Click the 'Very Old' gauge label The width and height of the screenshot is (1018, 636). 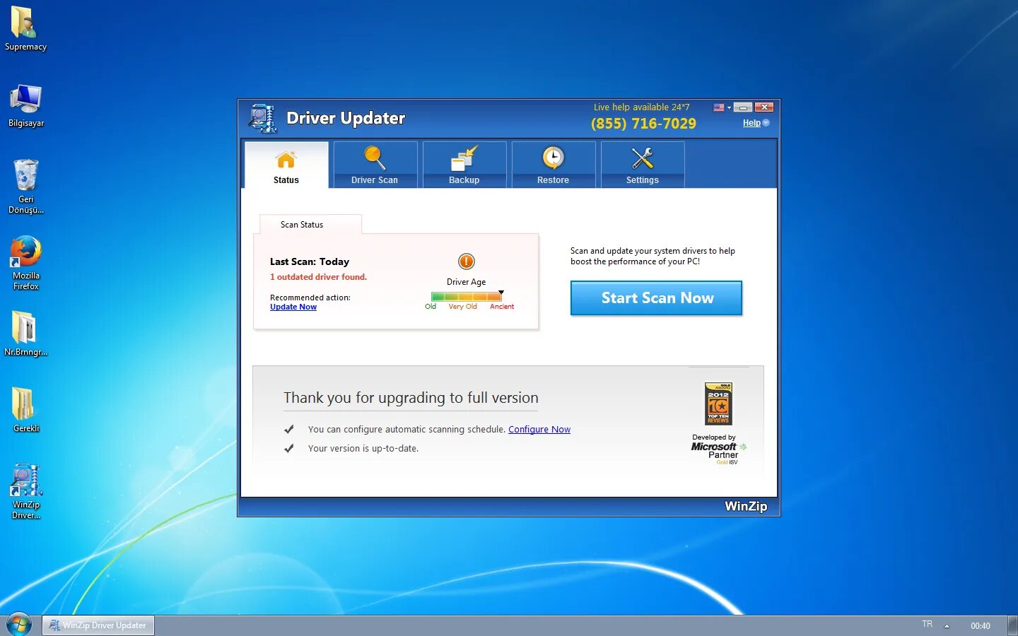pos(462,307)
